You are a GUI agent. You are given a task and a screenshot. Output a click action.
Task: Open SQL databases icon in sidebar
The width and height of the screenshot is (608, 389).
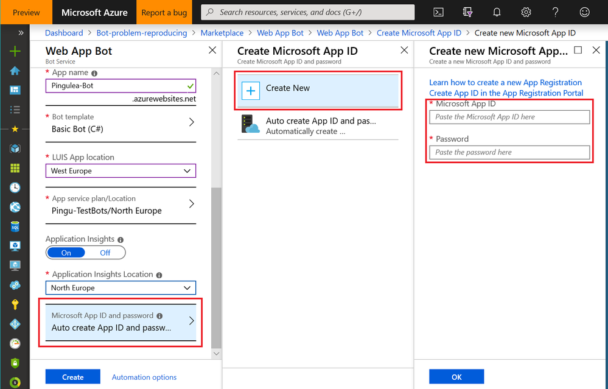tap(15, 226)
